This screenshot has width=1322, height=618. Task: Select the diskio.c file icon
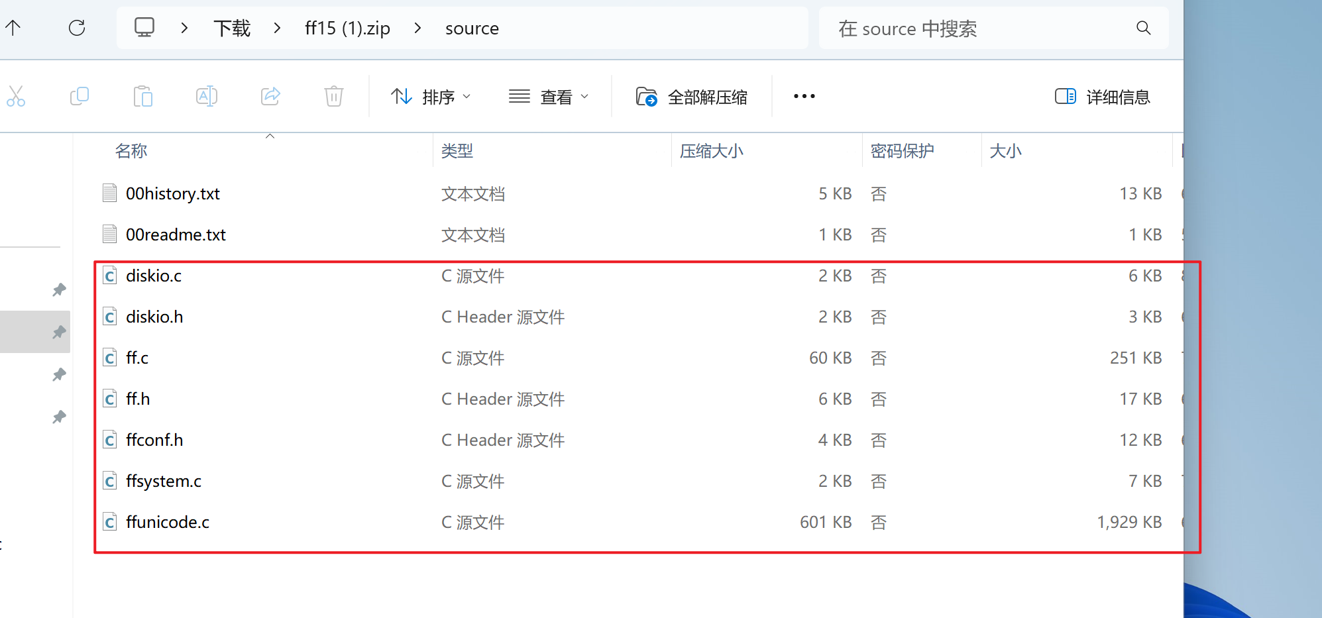click(110, 276)
